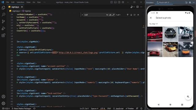Click the Run Code play button

(x=132, y=7)
